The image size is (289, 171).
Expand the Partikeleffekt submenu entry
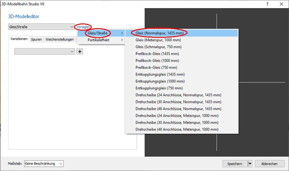click(x=101, y=40)
